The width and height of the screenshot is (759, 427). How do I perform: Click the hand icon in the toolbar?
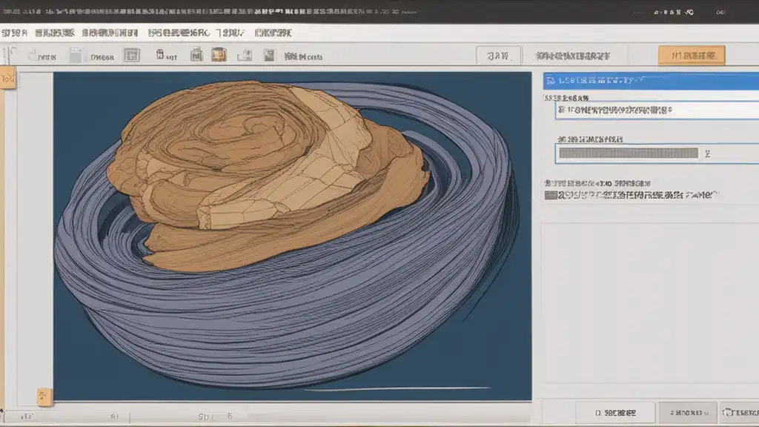coord(32,55)
